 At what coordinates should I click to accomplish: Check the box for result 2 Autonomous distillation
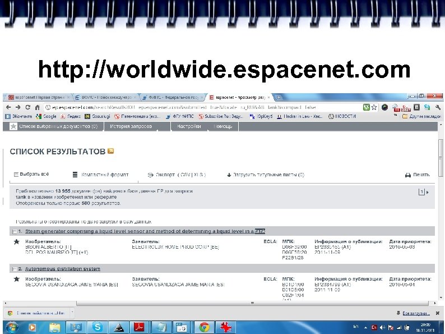(14, 269)
